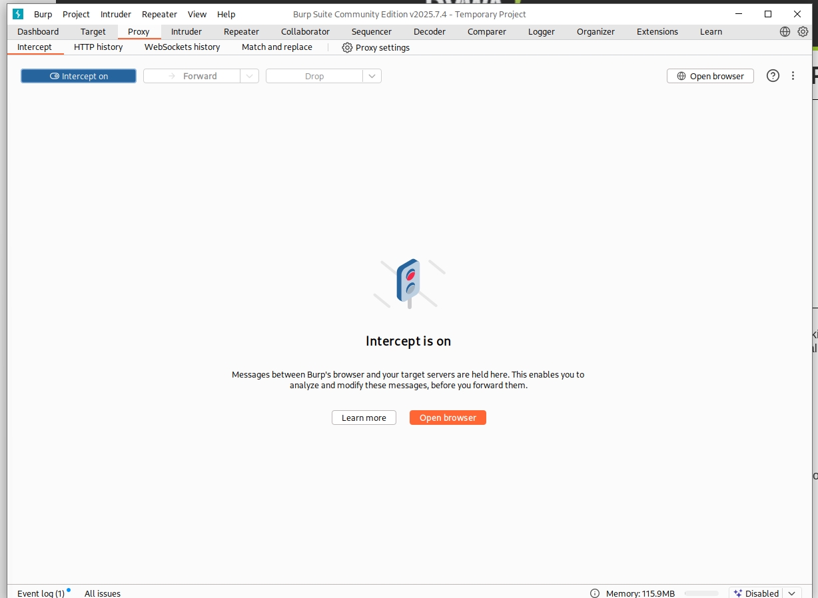The height and width of the screenshot is (598, 818).
Task: Click the Learn more button
Action: [364, 418]
